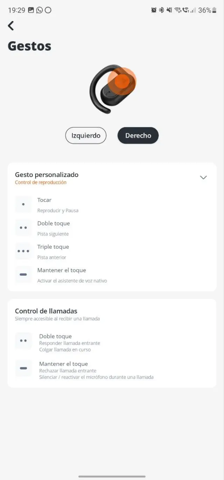224x480 pixels.
Task: Tap the dash icon in Control de llamadas
Action: pyautogui.click(x=23, y=368)
